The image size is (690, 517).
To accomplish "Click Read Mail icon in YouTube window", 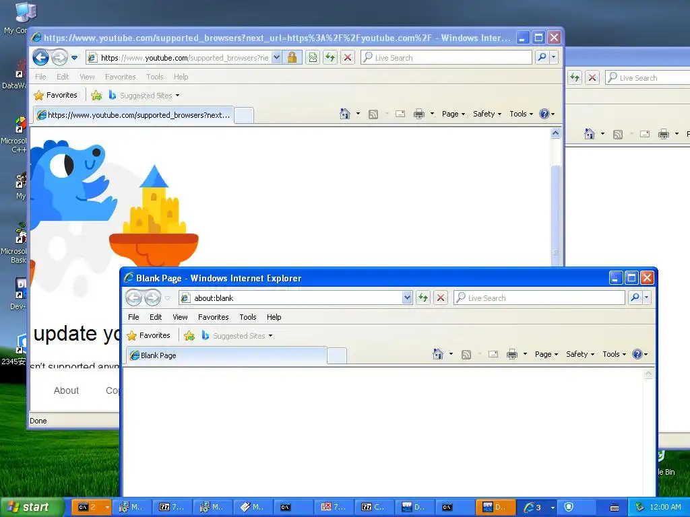I will [x=400, y=114].
